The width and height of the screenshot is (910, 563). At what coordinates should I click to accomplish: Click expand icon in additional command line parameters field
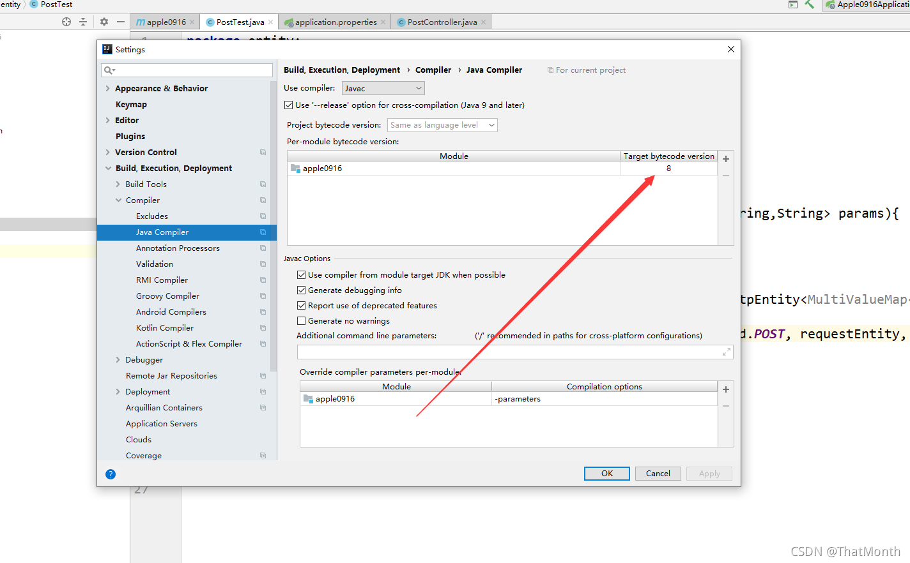[726, 351]
